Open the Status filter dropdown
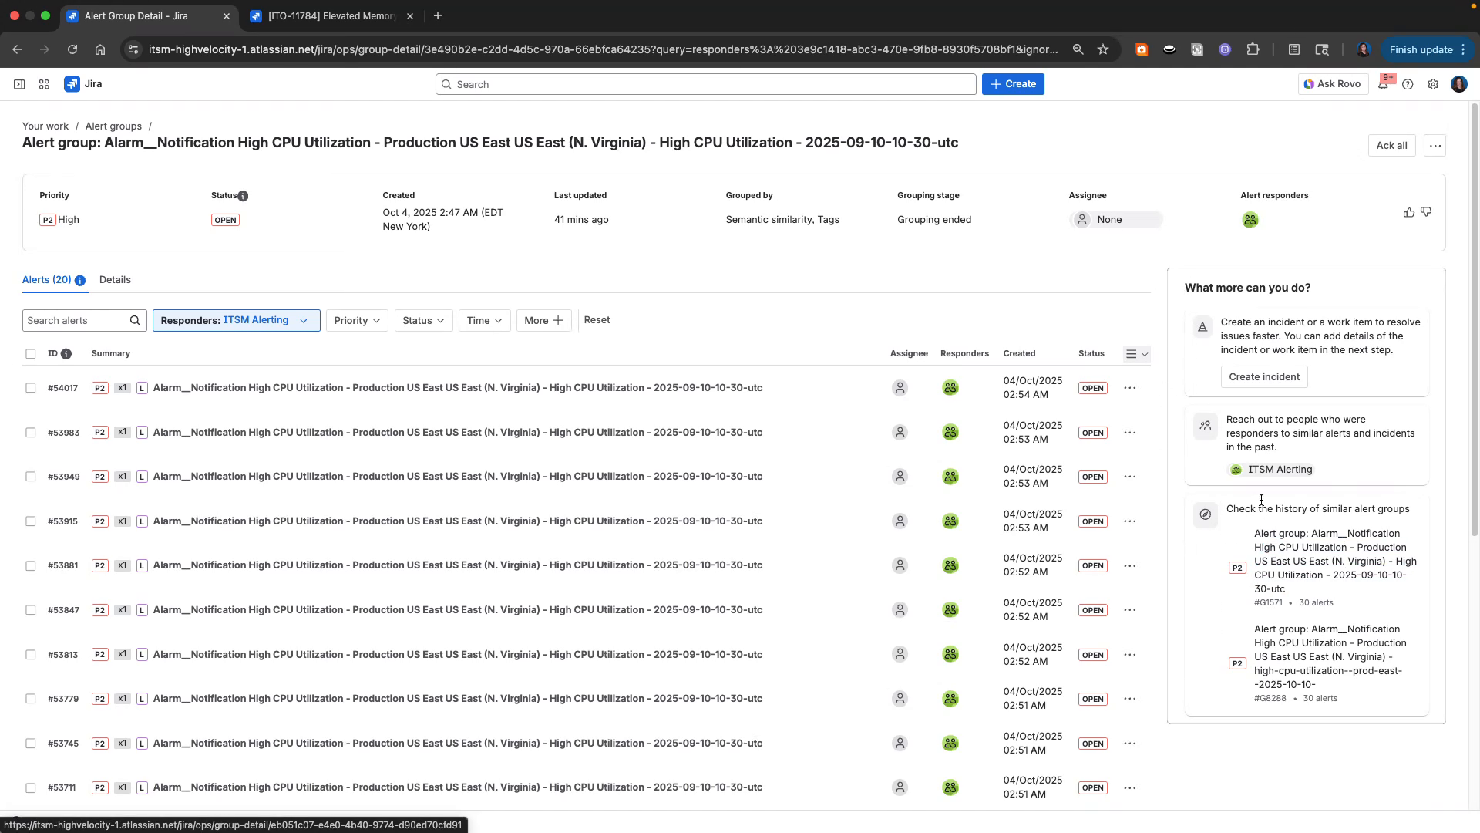The image size is (1480, 833). (x=422, y=320)
